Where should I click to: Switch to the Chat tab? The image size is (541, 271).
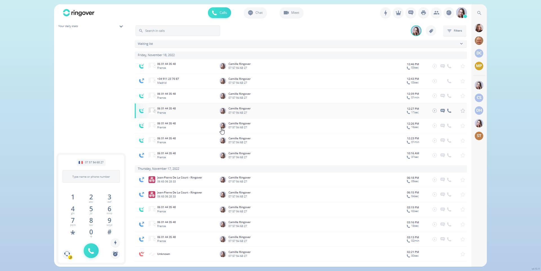click(x=255, y=13)
